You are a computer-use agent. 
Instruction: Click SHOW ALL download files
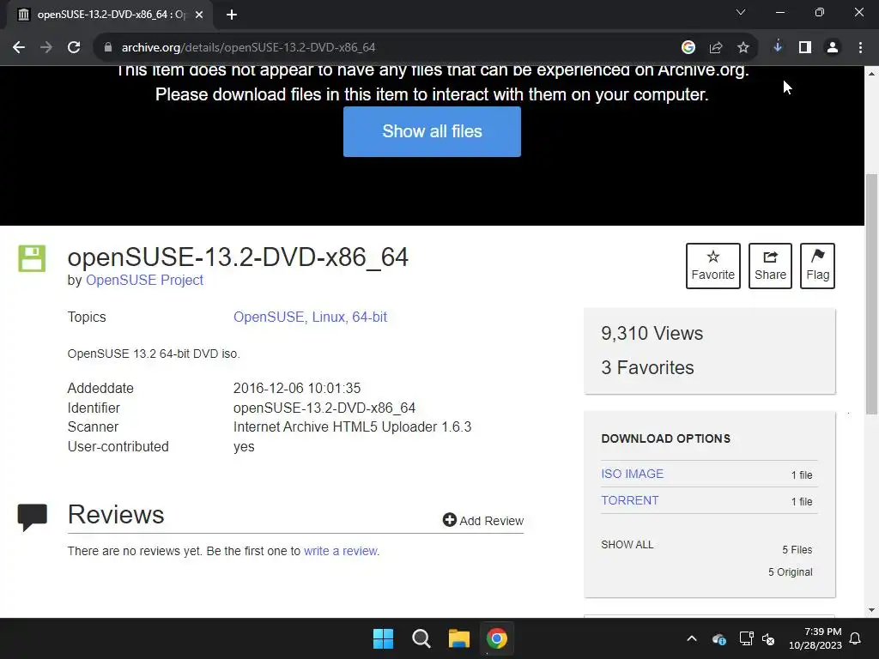pyautogui.click(x=627, y=545)
